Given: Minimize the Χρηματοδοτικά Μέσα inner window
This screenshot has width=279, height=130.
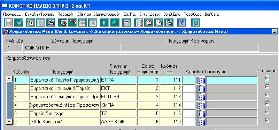Looking at the screenshot, I should tap(275, 32).
